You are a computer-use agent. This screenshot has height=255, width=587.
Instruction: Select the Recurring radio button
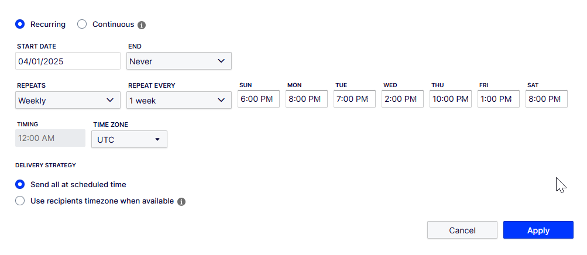pos(20,25)
